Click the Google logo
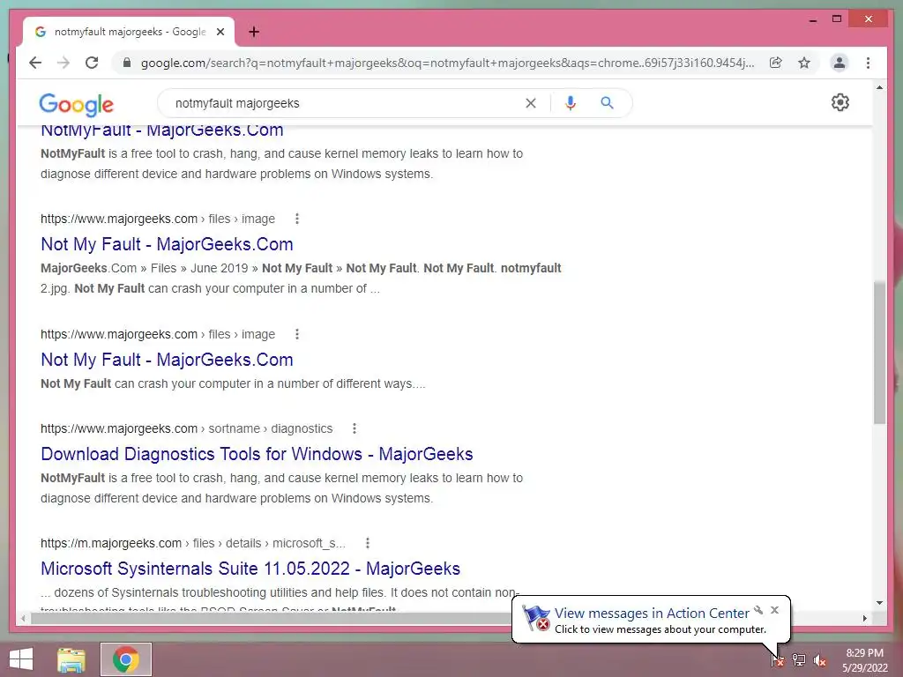This screenshot has height=677, width=903. (76, 104)
